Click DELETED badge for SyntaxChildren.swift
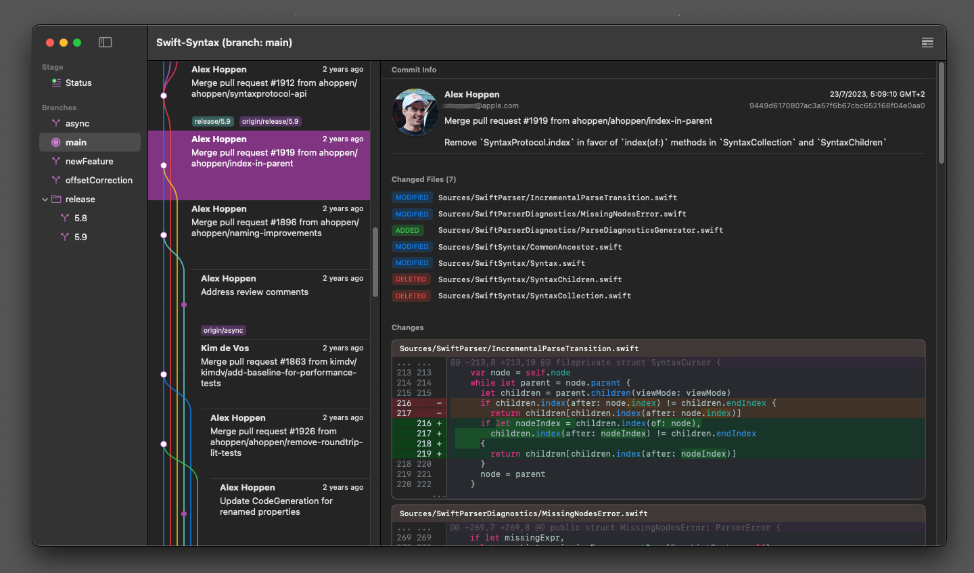Viewport: 974px width, 573px height. point(411,279)
